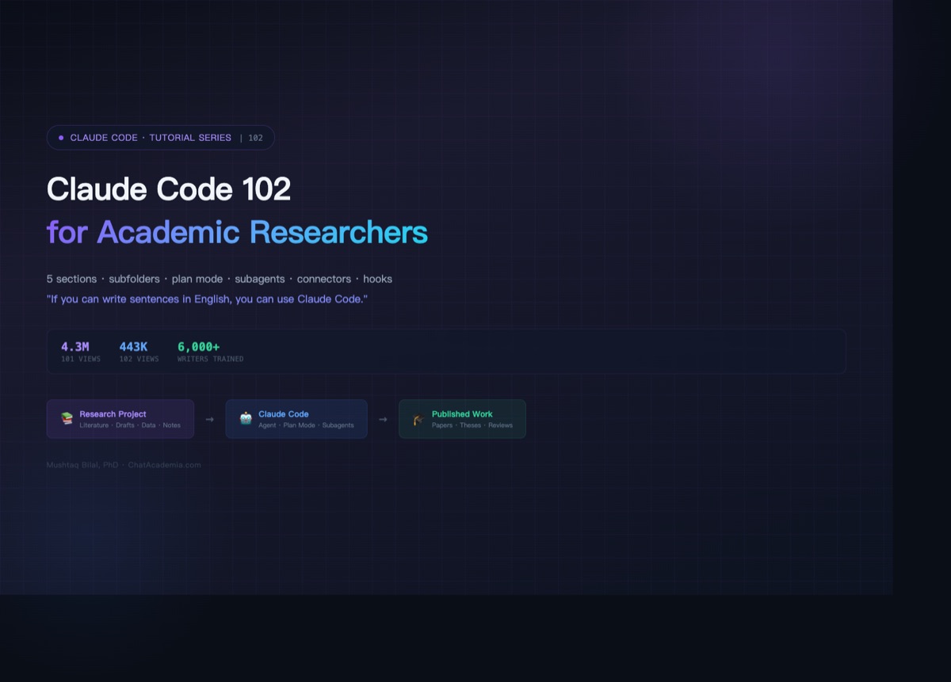Click the '102' number in the badge

click(x=255, y=138)
